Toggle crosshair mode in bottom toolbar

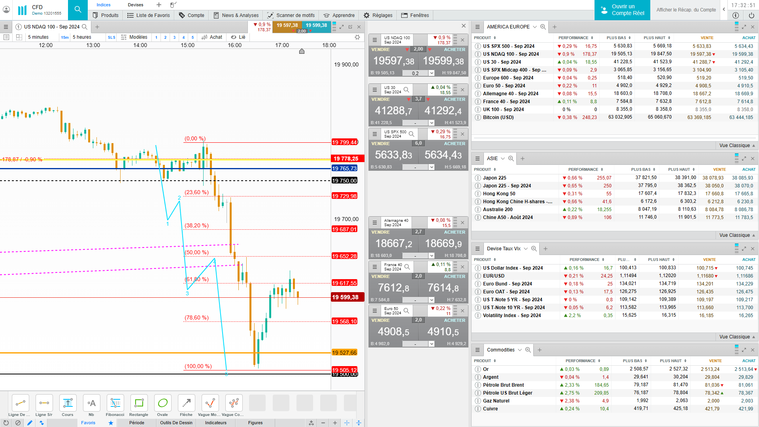coord(347,423)
